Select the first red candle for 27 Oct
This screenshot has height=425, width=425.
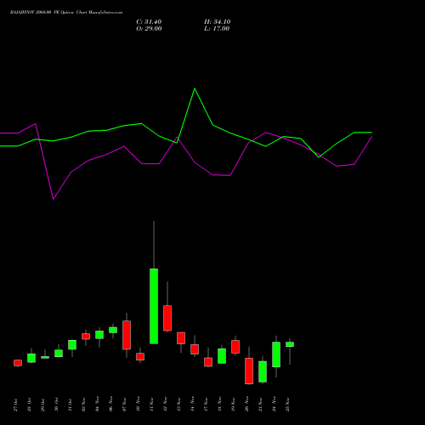click(x=18, y=363)
